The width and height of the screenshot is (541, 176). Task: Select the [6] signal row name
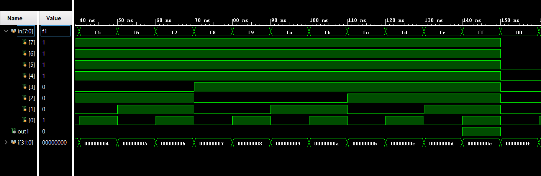pyautogui.click(x=32, y=53)
